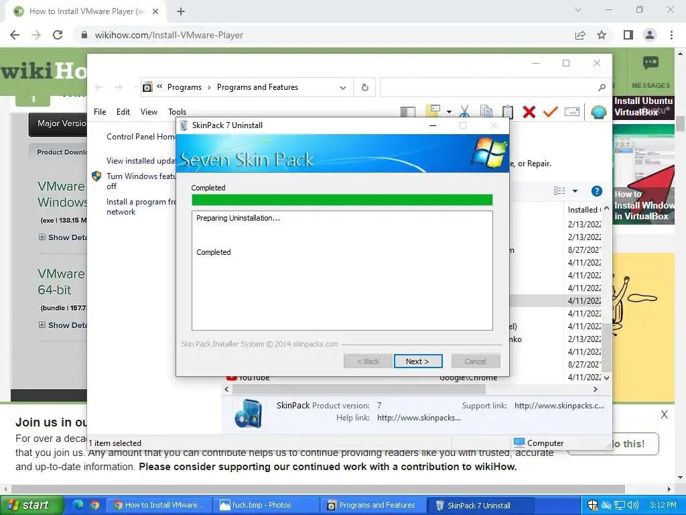Click the Explorer refresh button

365,88
